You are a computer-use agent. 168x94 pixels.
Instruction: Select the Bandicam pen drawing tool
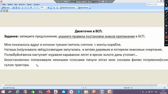(166, 9)
